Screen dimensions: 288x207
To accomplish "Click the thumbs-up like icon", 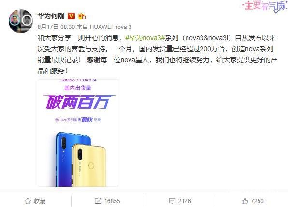I will (245, 201).
